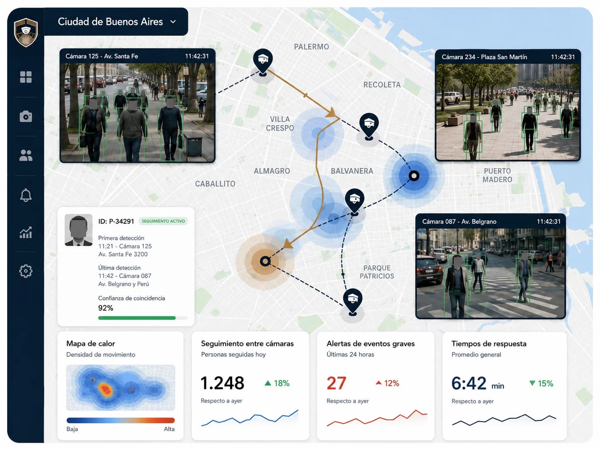Click the Baja-Alta density color scale
Image resolution: width=600 pixels, height=450 pixels.
(x=121, y=420)
